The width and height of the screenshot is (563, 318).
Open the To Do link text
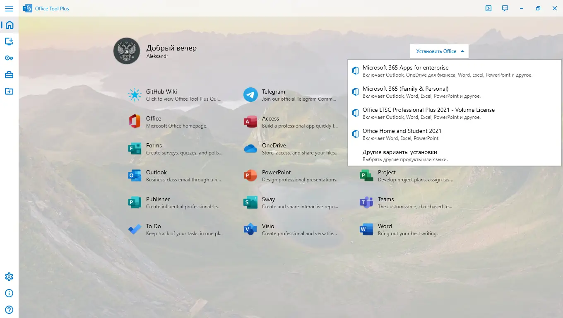[154, 226]
